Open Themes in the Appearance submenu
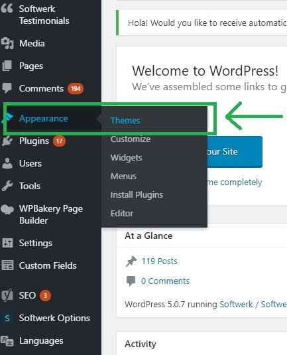 pos(125,120)
